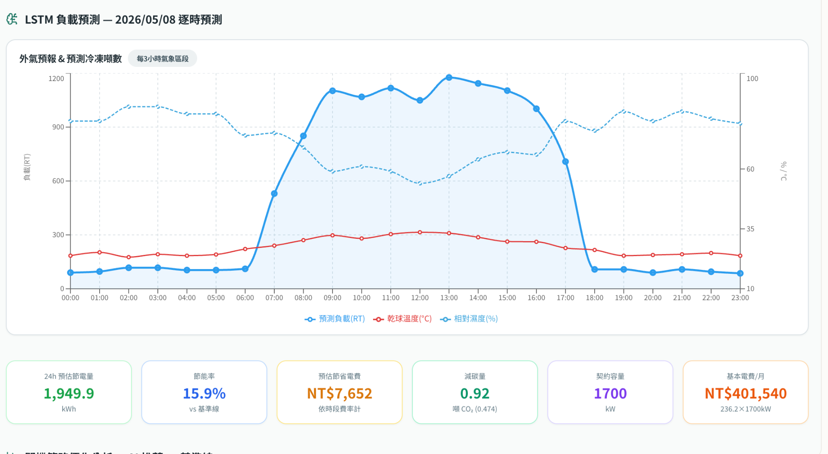Click the 17:00 predicted load data point

tap(565, 162)
